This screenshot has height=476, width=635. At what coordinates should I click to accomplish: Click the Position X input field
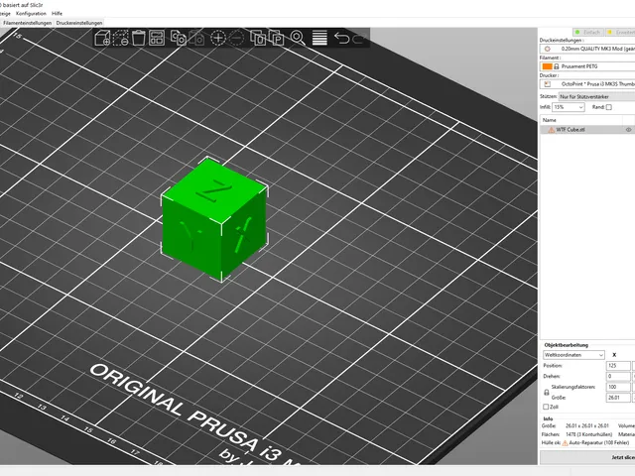click(x=618, y=366)
